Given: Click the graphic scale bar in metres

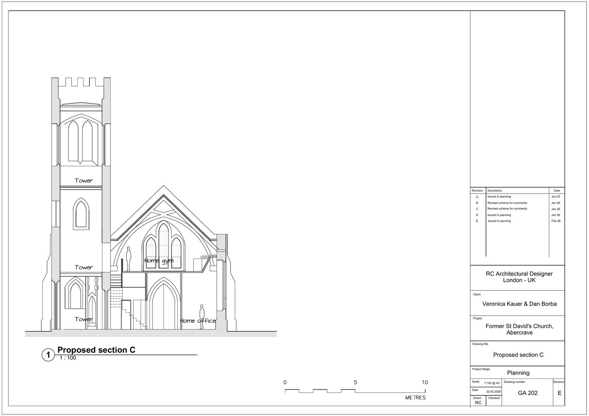Looking at the screenshot, I should [x=355, y=391].
